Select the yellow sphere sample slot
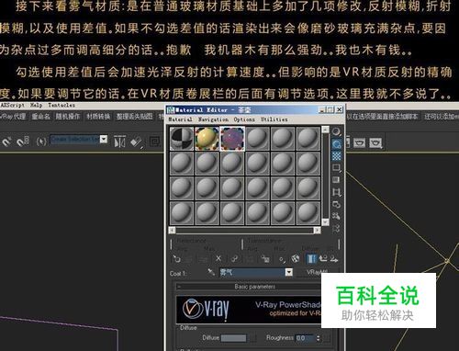This screenshot has height=351, width=459. [207, 139]
